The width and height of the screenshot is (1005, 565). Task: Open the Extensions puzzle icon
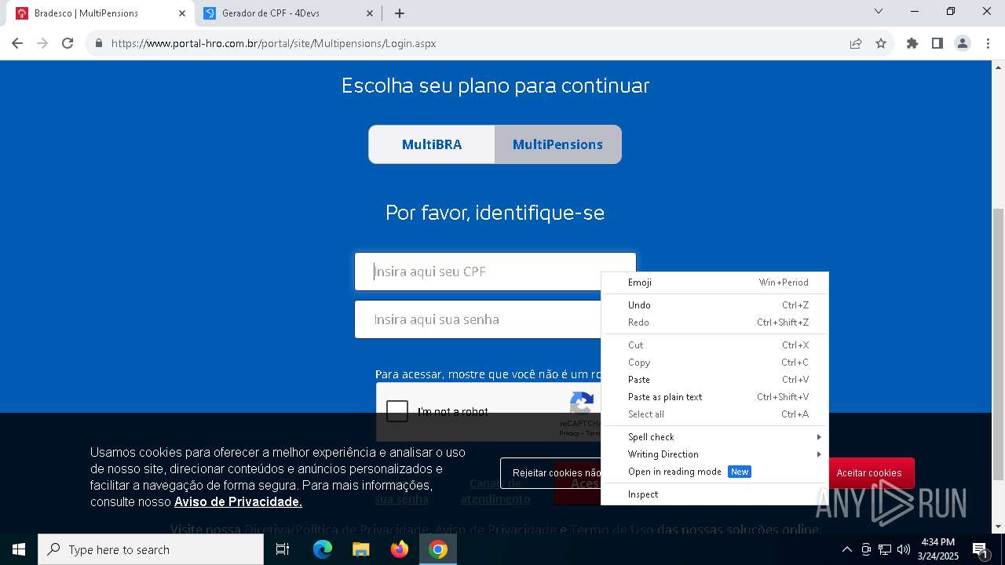pos(912,43)
